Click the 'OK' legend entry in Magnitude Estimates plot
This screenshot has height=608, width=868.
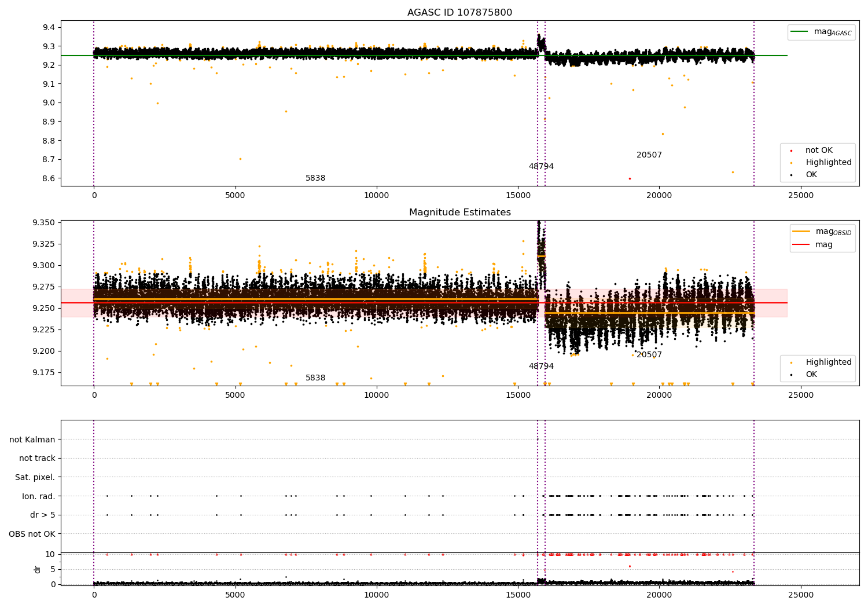coord(811,375)
